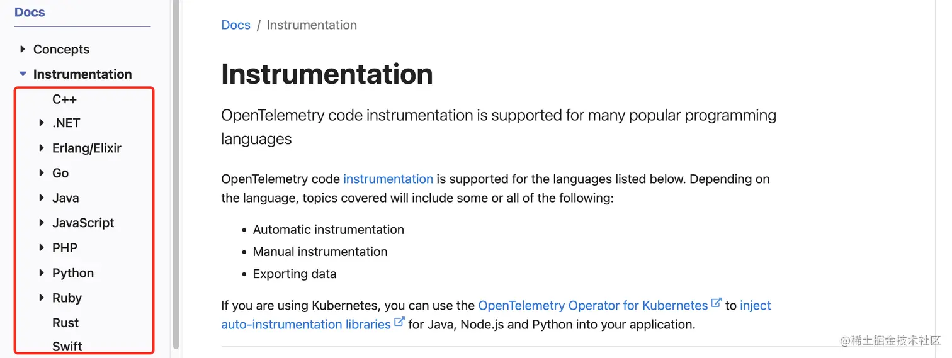Open OpenTelemetry Operator for Kubernetes link
Viewport: 952px width, 358px height.
(x=592, y=306)
